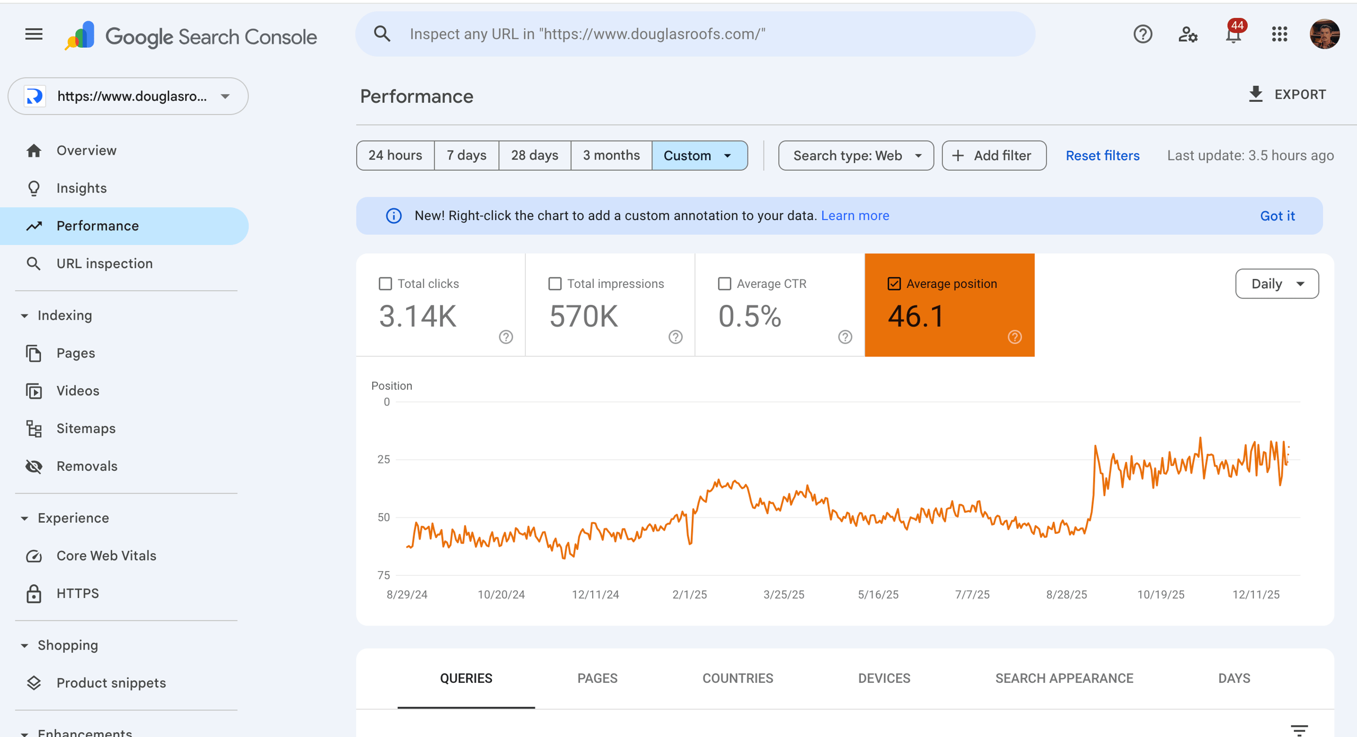1357x737 pixels.
Task: Switch to the PAGES tab
Action: (597, 678)
